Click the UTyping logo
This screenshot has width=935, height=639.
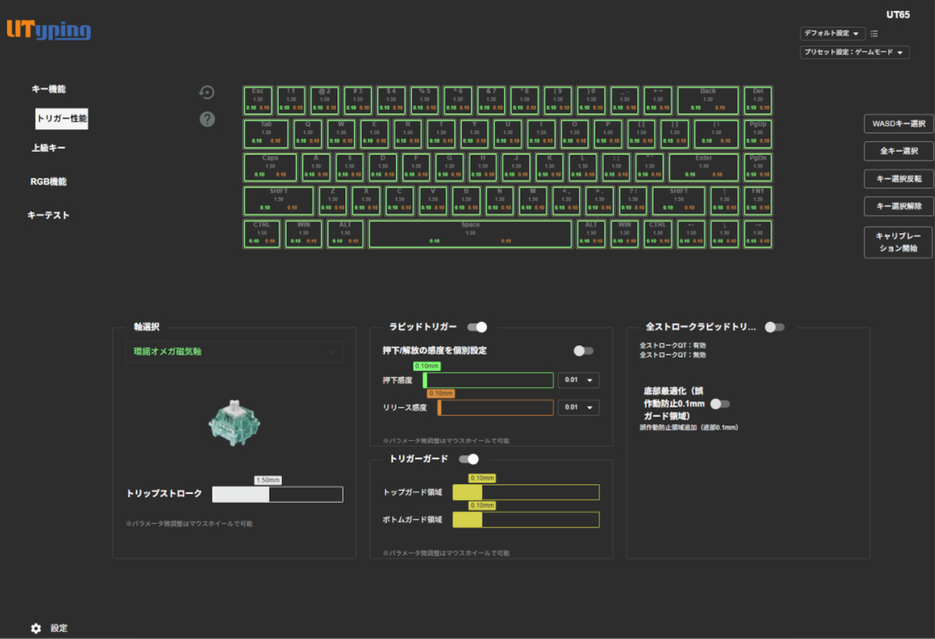pyautogui.click(x=50, y=31)
